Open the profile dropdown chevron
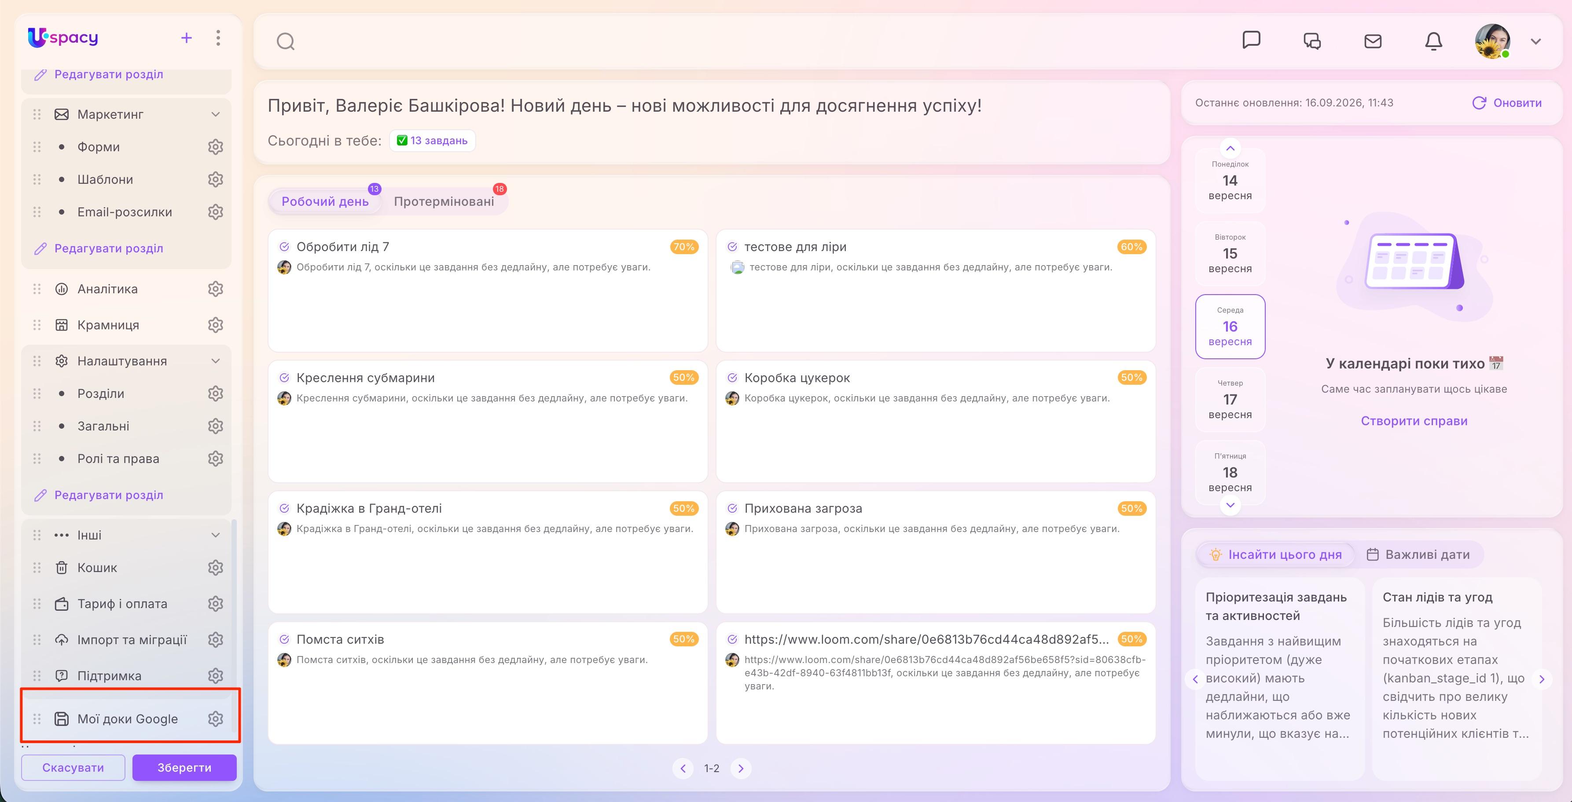Screen dimensions: 1572x802 tap(1536, 41)
